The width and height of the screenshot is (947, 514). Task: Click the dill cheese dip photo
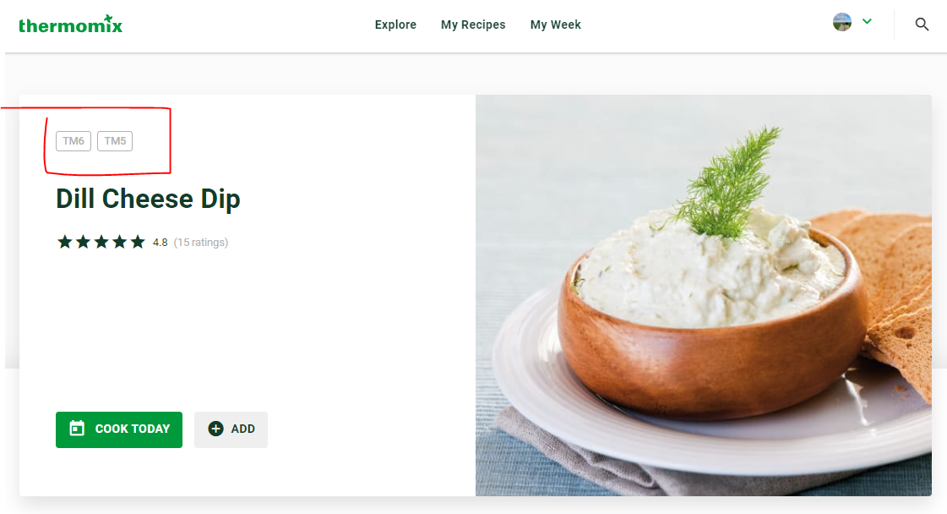pyautogui.click(x=703, y=295)
